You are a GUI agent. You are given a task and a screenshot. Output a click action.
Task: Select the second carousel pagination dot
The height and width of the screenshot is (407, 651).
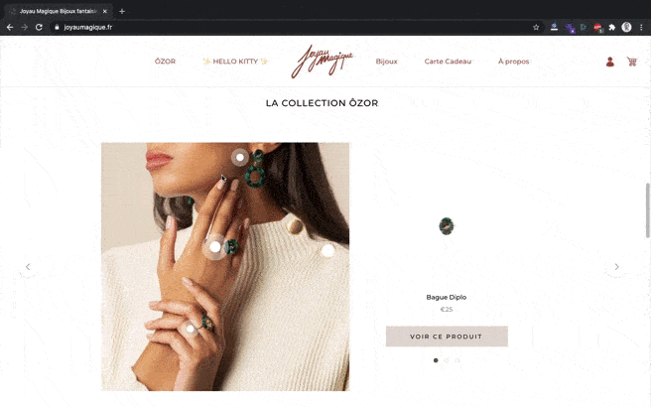pyautogui.click(x=447, y=360)
